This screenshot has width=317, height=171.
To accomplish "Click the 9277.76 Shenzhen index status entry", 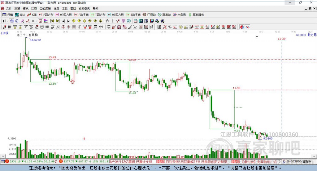I will [84, 161].
